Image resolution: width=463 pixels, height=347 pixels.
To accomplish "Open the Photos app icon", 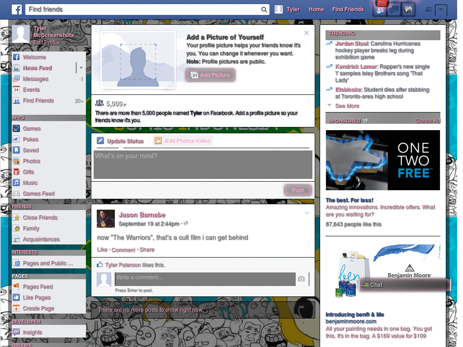I will (16, 161).
